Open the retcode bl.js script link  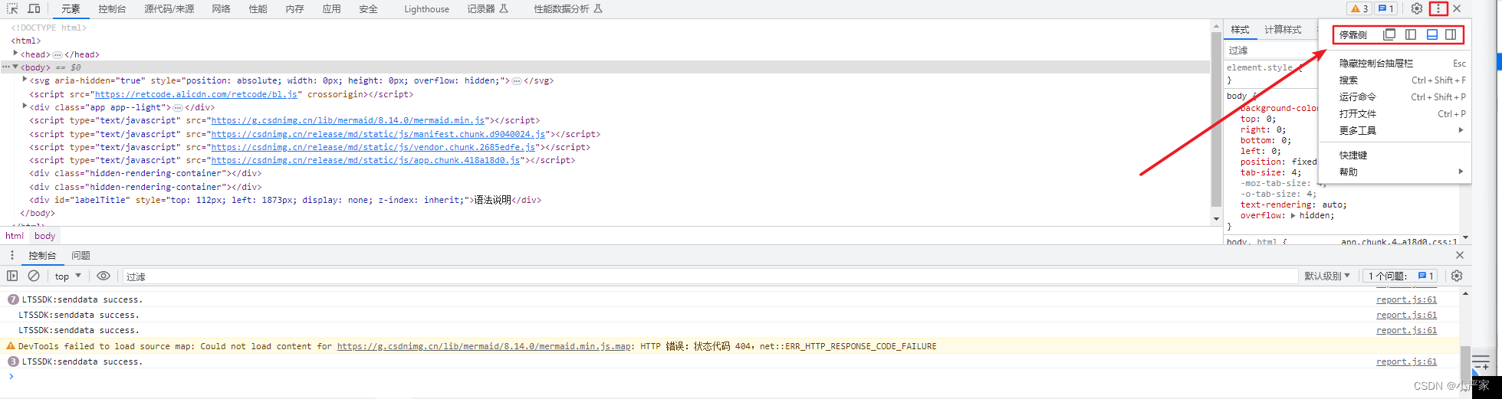coord(196,94)
